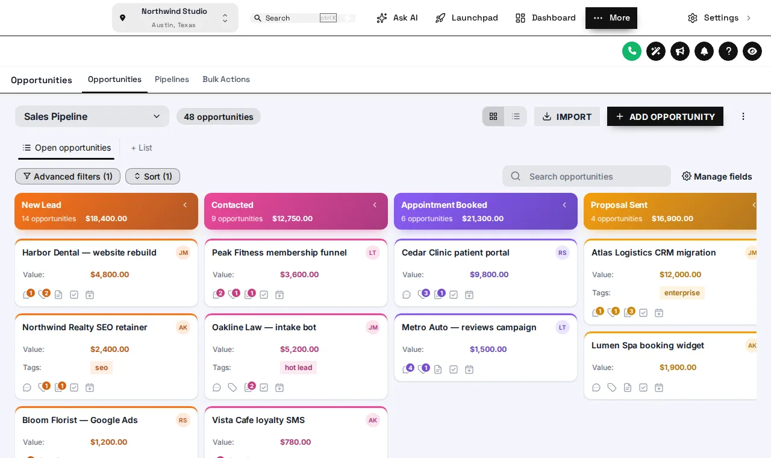Click the hot lead tag on Oakline Law

tap(298, 368)
